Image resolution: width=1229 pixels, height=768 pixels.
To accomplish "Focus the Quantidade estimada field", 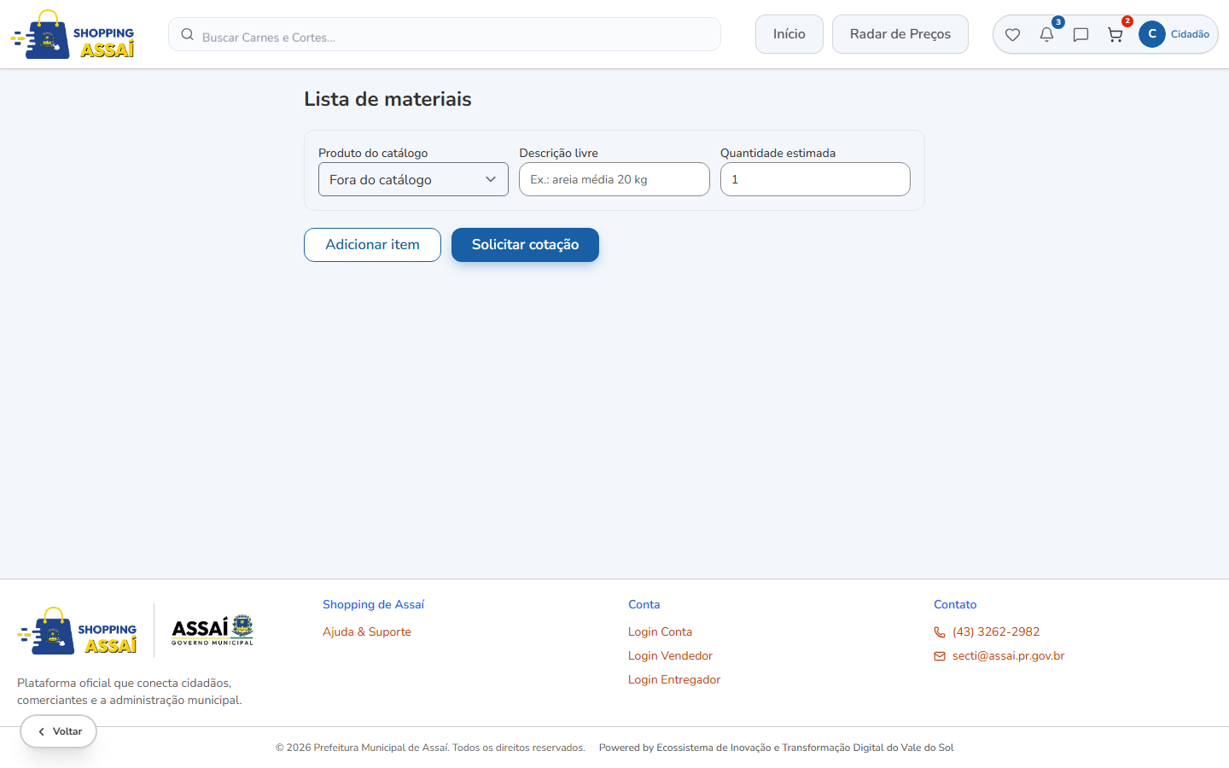I will point(815,179).
